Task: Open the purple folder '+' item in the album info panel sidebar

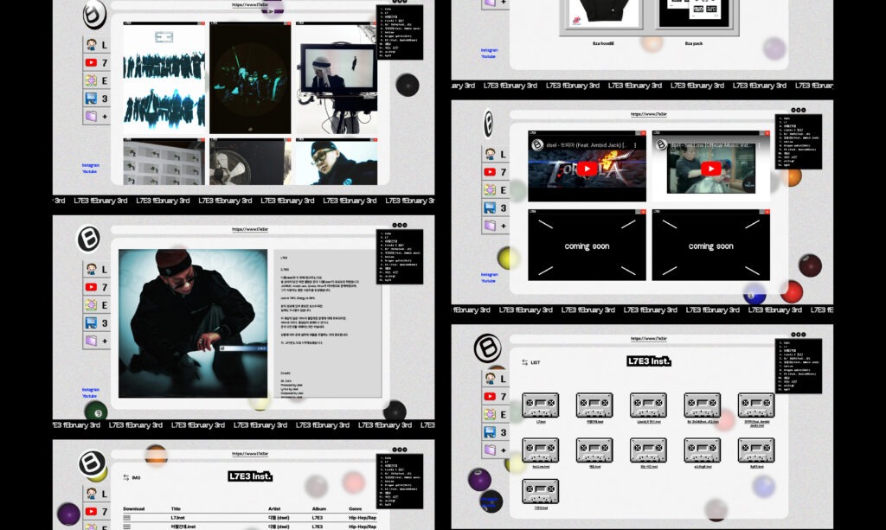Action: [97, 341]
